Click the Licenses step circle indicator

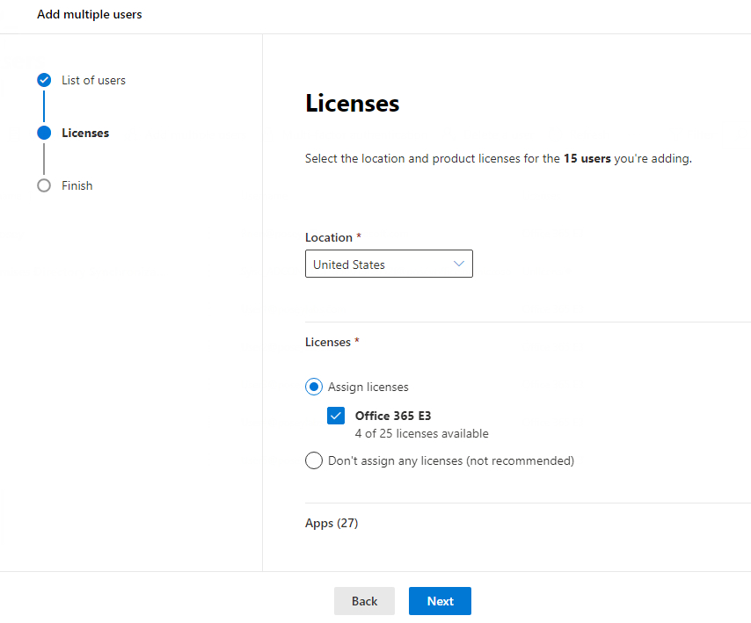44,133
